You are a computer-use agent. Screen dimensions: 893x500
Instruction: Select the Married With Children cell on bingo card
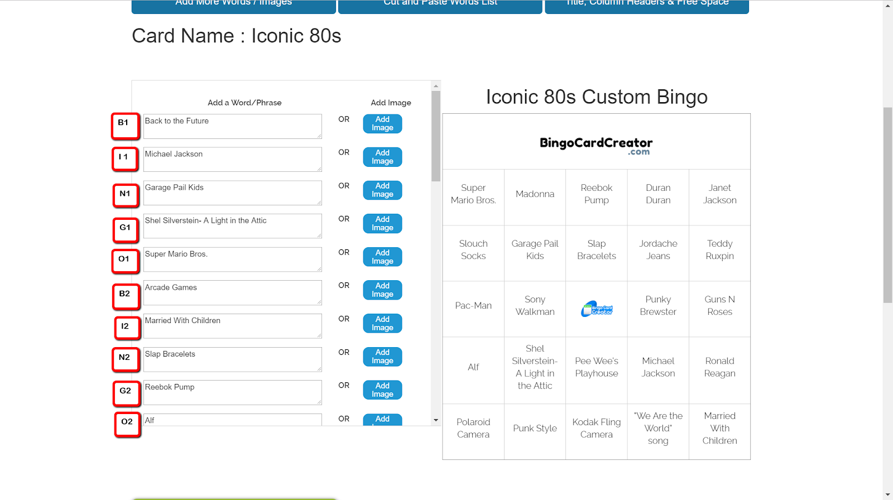click(x=720, y=432)
